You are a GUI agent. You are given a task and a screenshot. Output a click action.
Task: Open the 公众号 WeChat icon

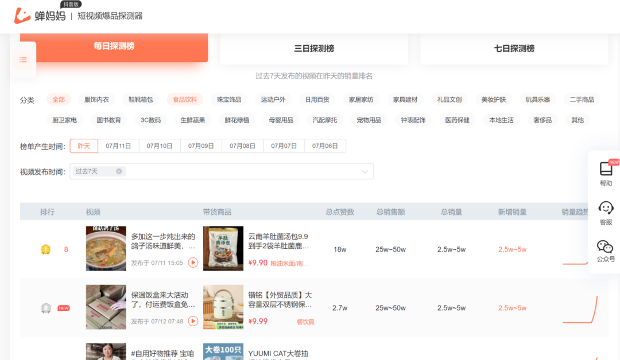coord(605,246)
